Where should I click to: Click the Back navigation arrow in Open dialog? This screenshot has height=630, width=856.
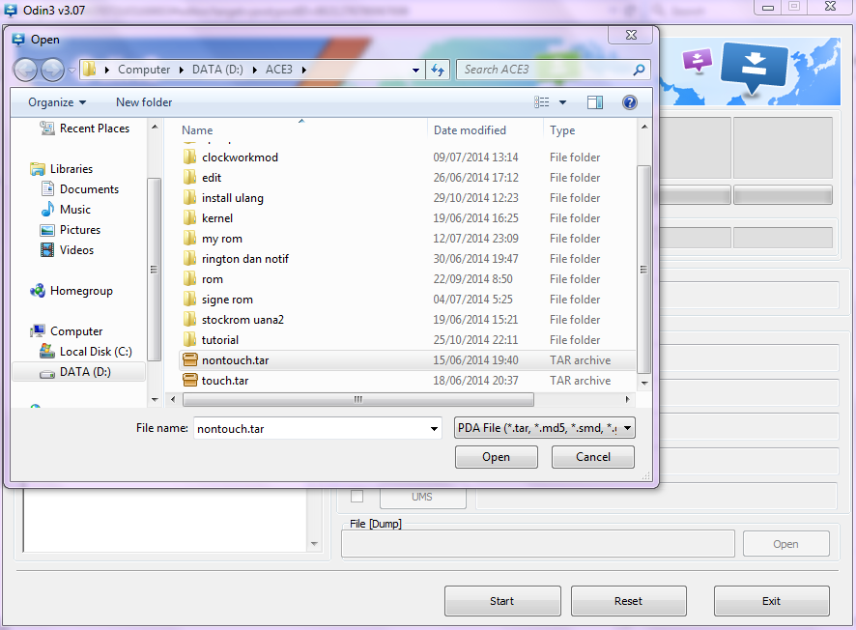pyautogui.click(x=24, y=70)
